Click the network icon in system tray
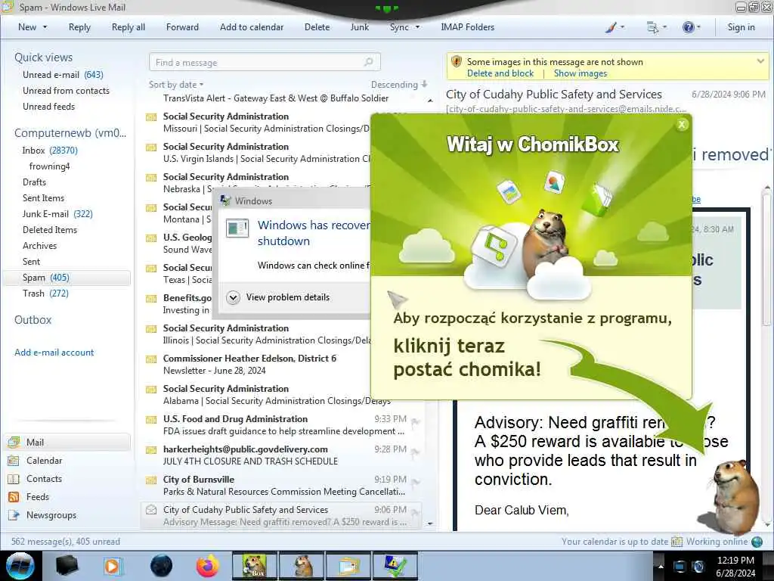This screenshot has height=581, width=774. coord(698,567)
